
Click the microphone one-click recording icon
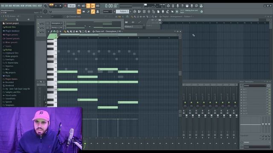pos(177,6)
